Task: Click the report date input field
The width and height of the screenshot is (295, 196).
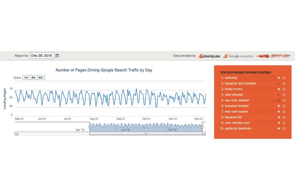Action: coord(42,56)
